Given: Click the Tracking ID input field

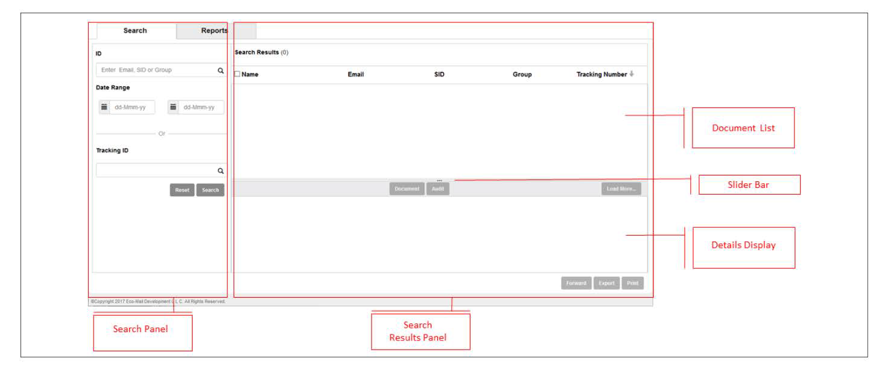Looking at the screenshot, I should tap(156, 171).
